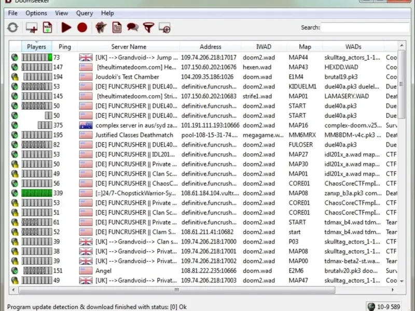Click globe icon of strife1.wad row

click(15, 96)
